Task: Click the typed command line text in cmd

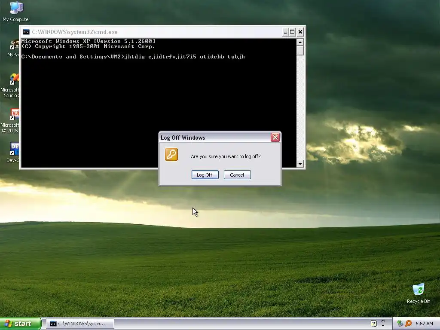Action: (x=185, y=57)
